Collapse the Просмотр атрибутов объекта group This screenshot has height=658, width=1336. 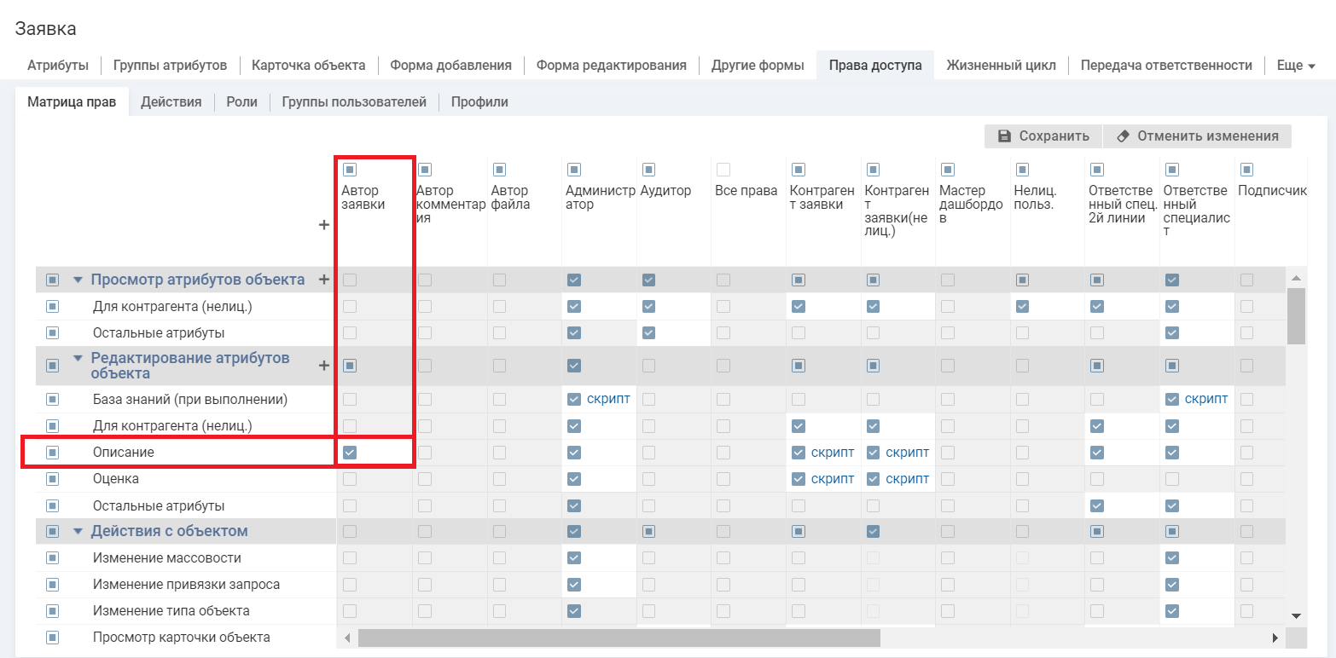click(78, 280)
